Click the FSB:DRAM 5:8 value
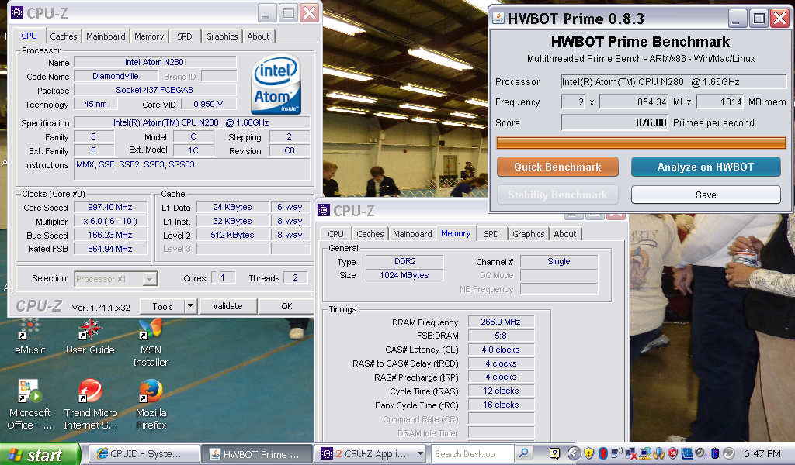The image size is (795, 465). (501, 336)
